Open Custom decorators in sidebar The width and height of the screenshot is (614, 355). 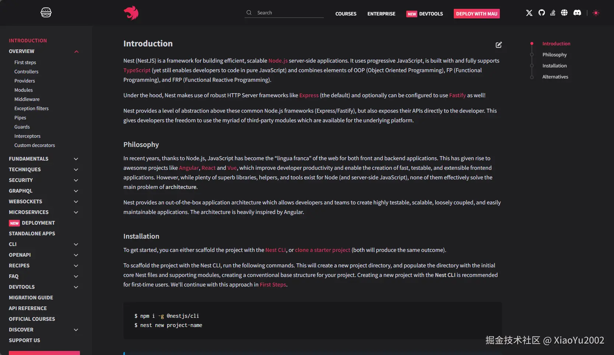coord(35,145)
